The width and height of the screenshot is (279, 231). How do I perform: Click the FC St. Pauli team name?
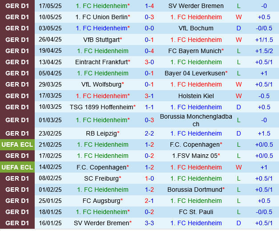pos(196,212)
